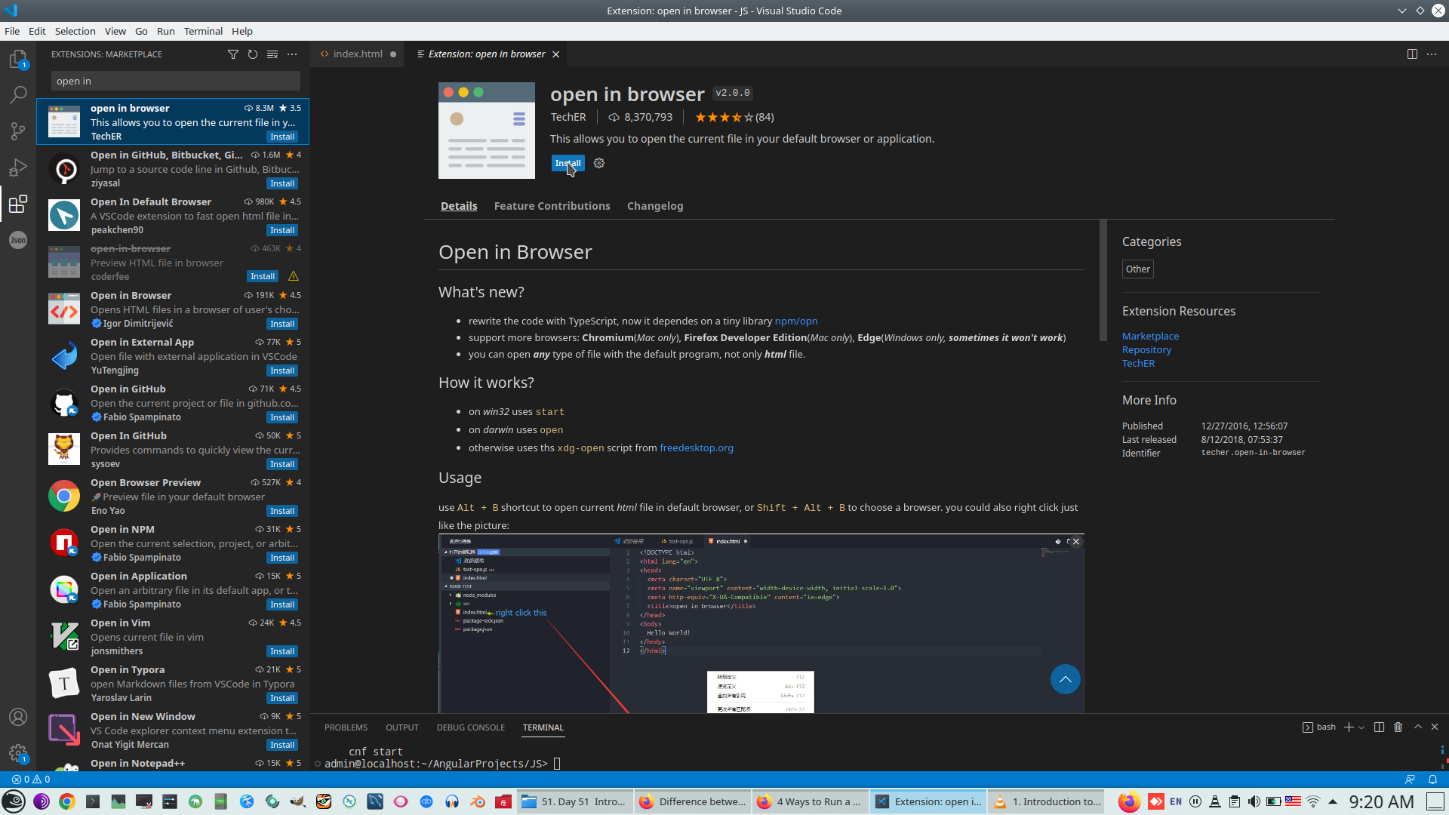This screenshot has height=815, width=1449.
Task: Split the editor to the right
Action: click(x=1412, y=54)
